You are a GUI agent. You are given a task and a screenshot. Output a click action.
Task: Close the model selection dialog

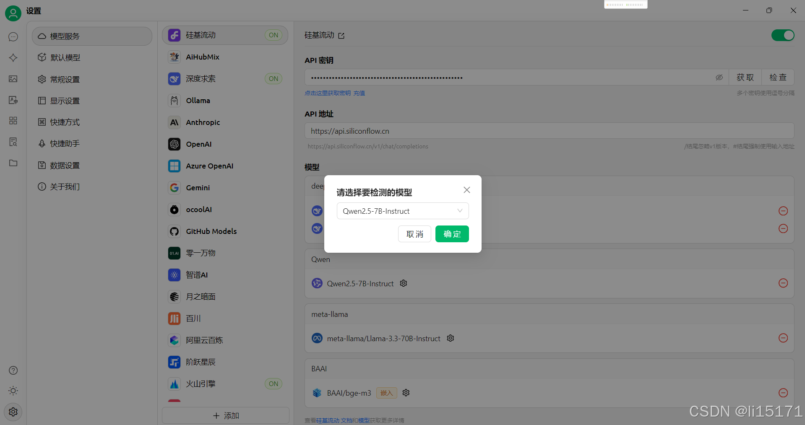click(x=467, y=190)
